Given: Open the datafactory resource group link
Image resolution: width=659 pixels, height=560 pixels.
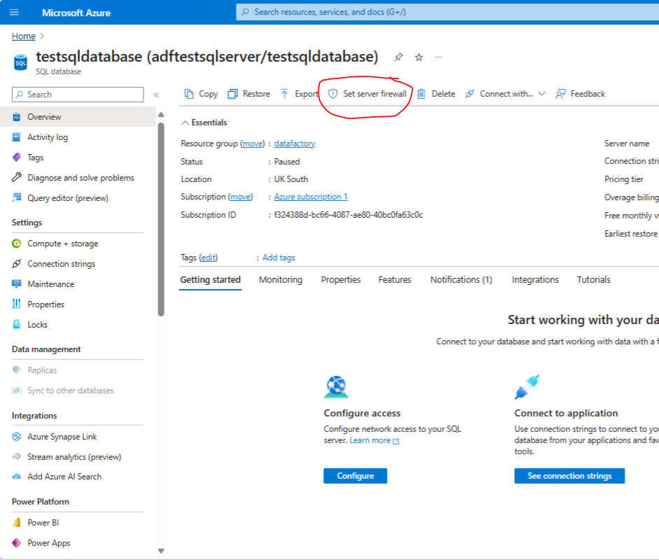Looking at the screenshot, I should (x=295, y=143).
